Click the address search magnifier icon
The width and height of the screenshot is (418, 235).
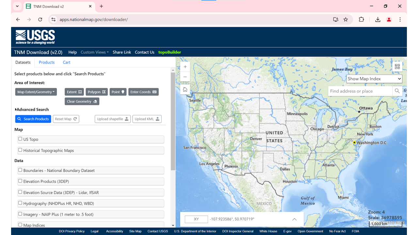[x=397, y=91]
